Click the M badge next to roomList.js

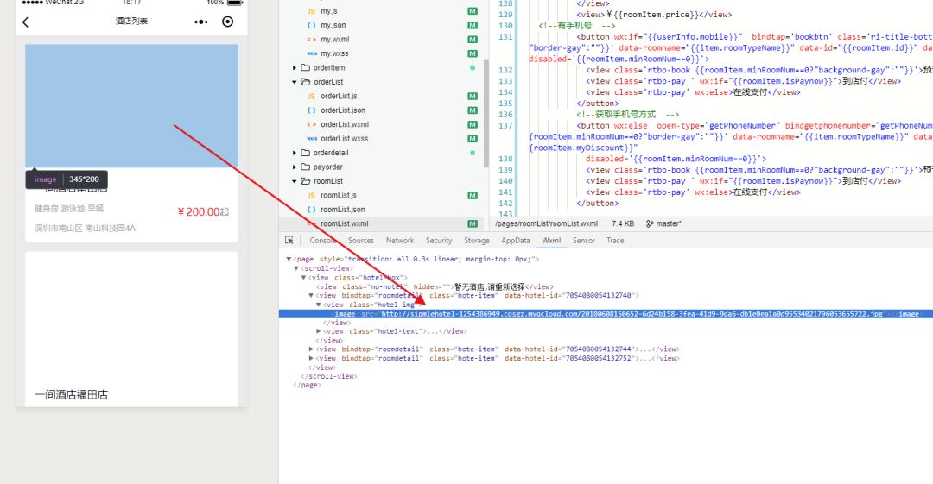[473, 196]
